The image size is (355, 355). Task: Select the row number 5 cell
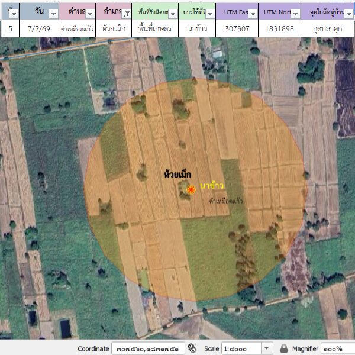[x=10, y=28]
